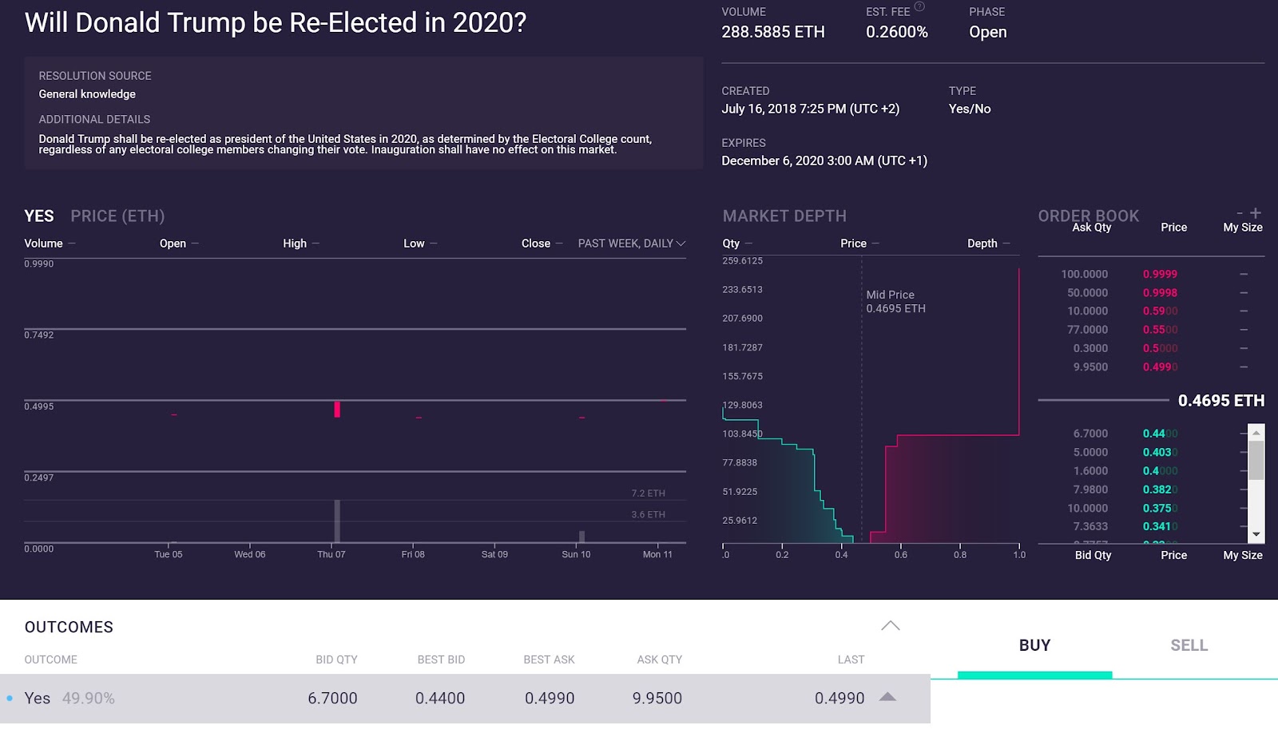Open the Past Week, Daily dropdown

(x=631, y=244)
